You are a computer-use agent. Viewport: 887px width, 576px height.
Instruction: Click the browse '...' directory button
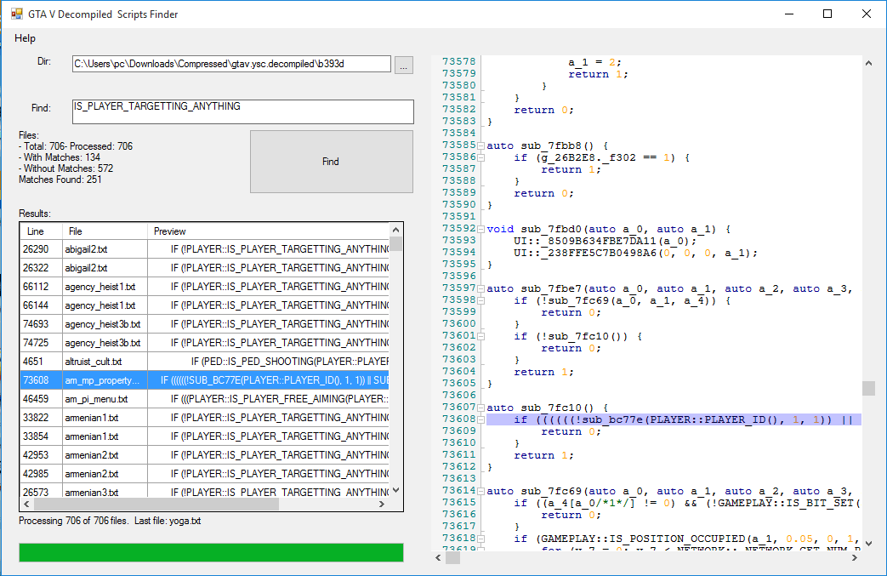pos(404,65)
